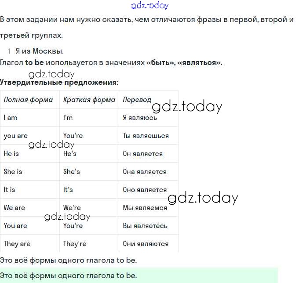Screen dimensions: 299x283
Task: Click the 'Полная форма' column header
Action: click(28, 100)
